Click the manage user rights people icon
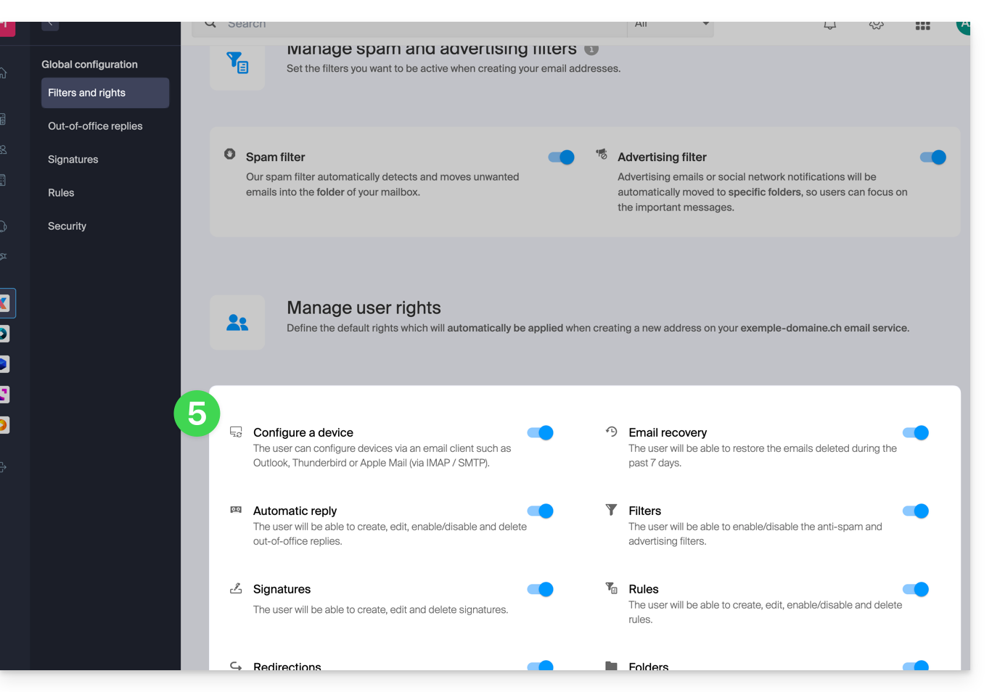This screenshot has width=992, height=692. pos(237,323)
